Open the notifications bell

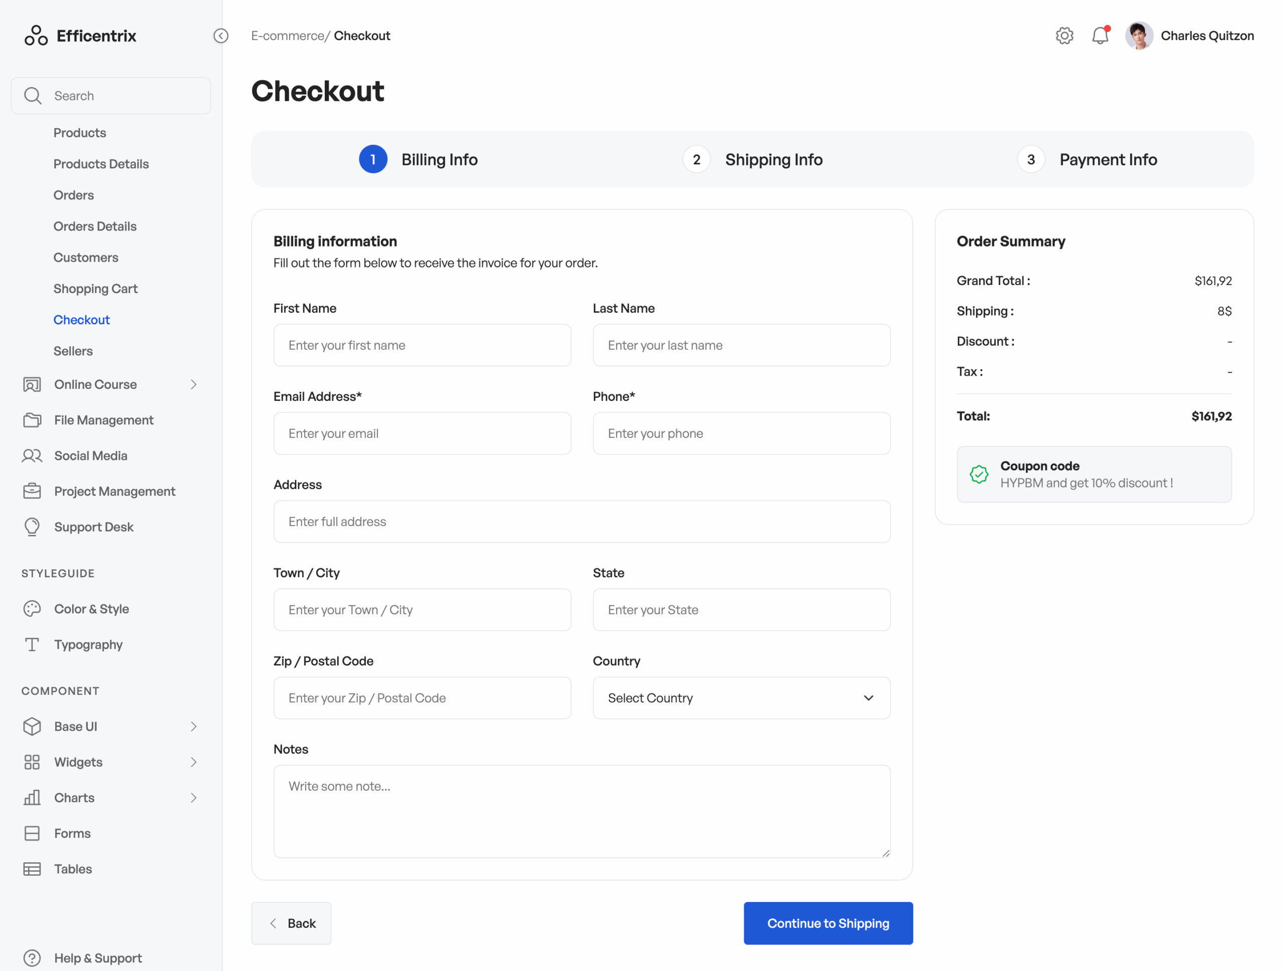coord(1100,36)
